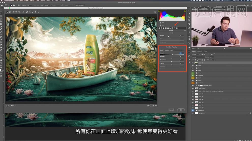Toggle shadow clipping warning on histogram
Screen dimensions: 252x141
[159, 11]
